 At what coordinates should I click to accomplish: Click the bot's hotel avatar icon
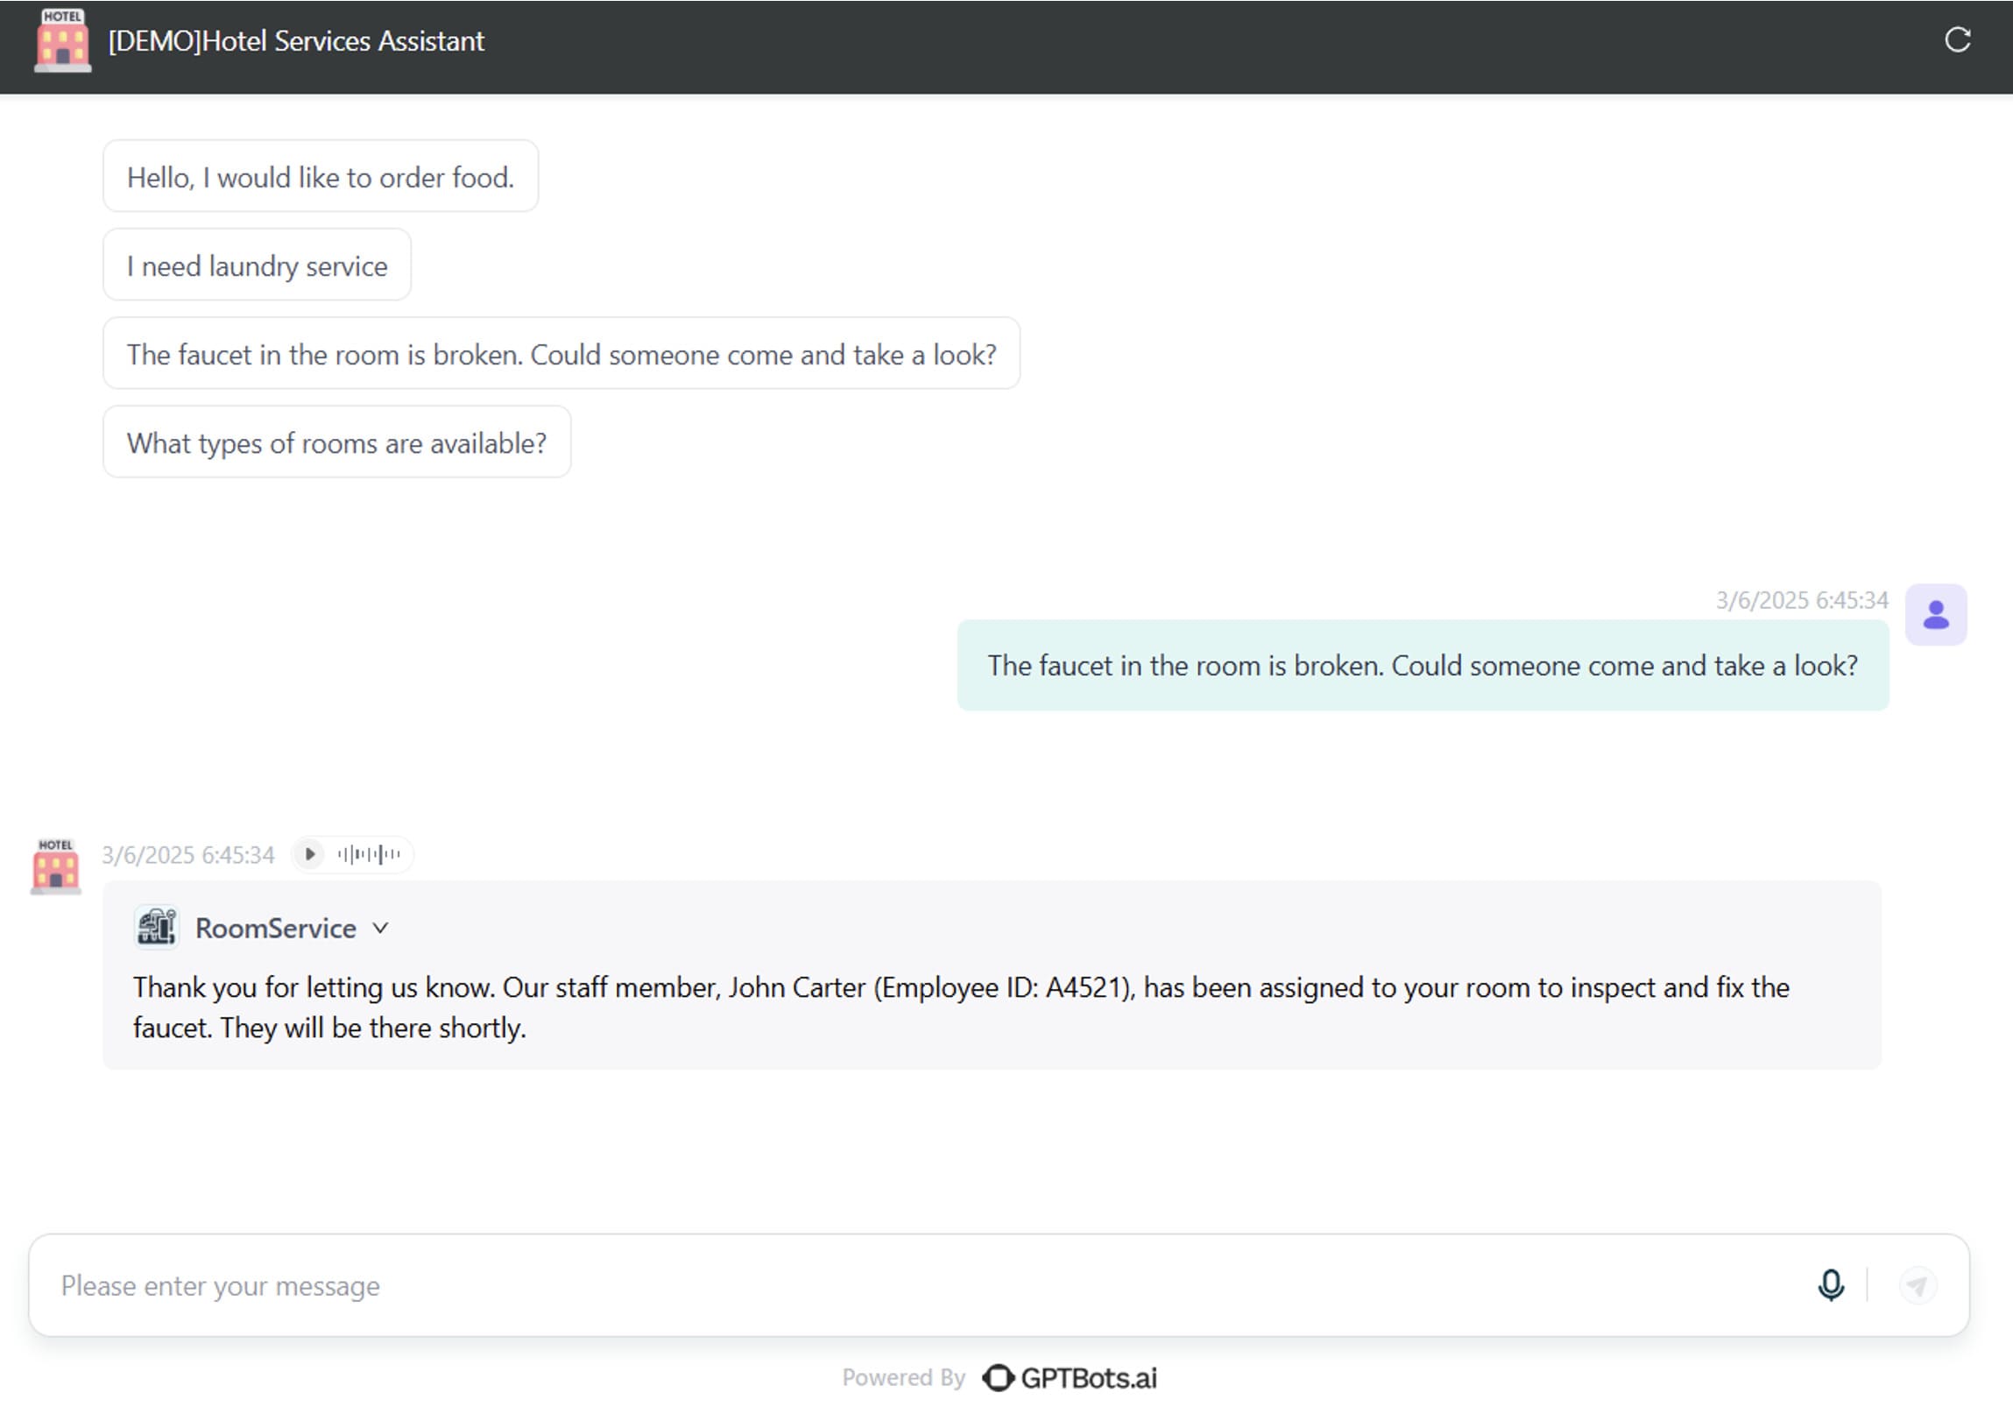point(55,866)
